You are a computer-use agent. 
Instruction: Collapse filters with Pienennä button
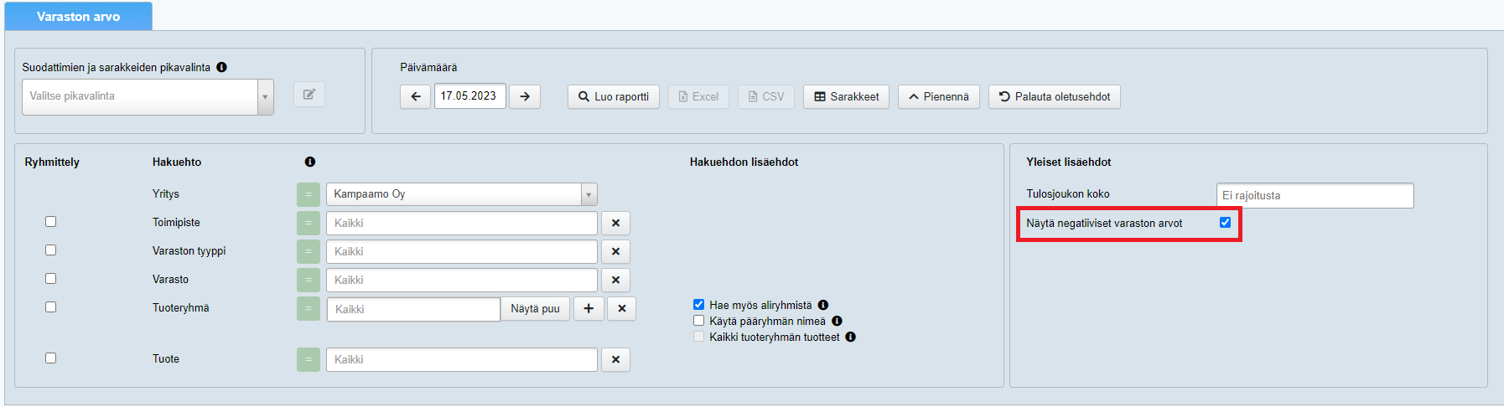tap(938, 97)
